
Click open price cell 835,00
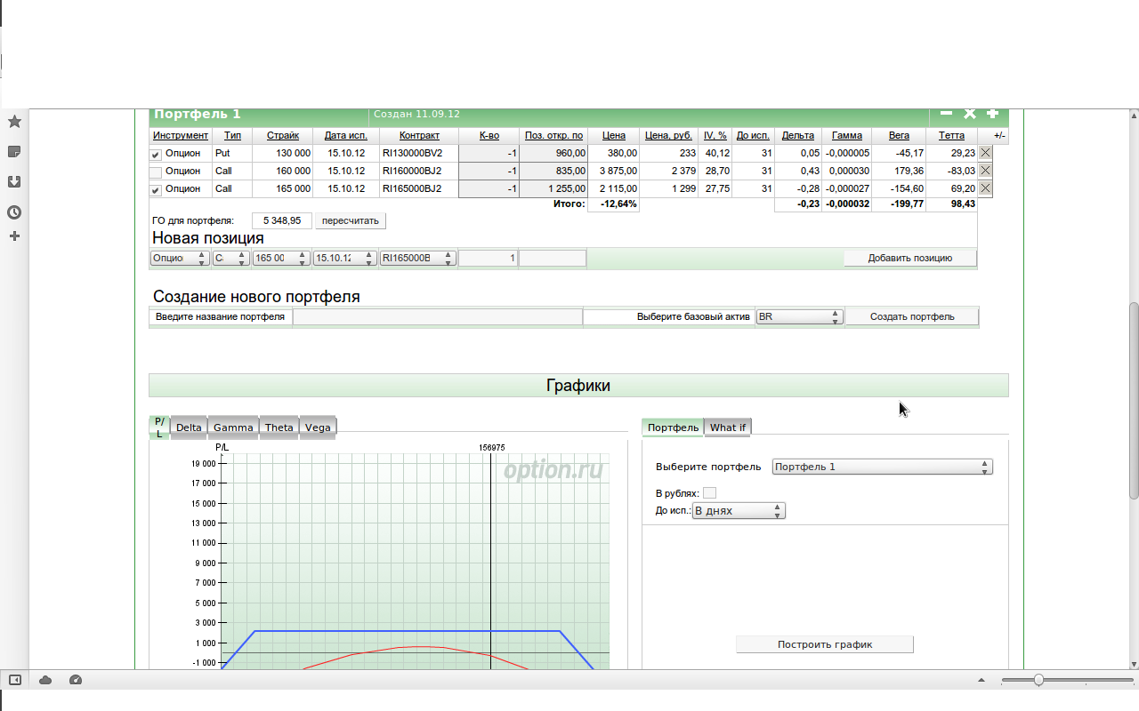pos(553,171)
